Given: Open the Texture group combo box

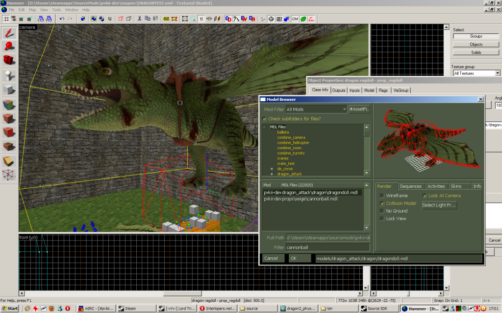Looking at the screenshot, I should pyautogui.click(x=476, y=73).
